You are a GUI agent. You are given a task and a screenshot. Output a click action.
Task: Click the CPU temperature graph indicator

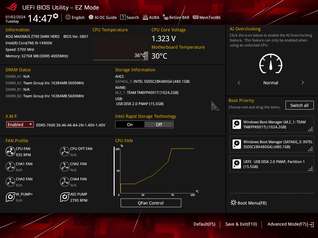click(146, 56)
